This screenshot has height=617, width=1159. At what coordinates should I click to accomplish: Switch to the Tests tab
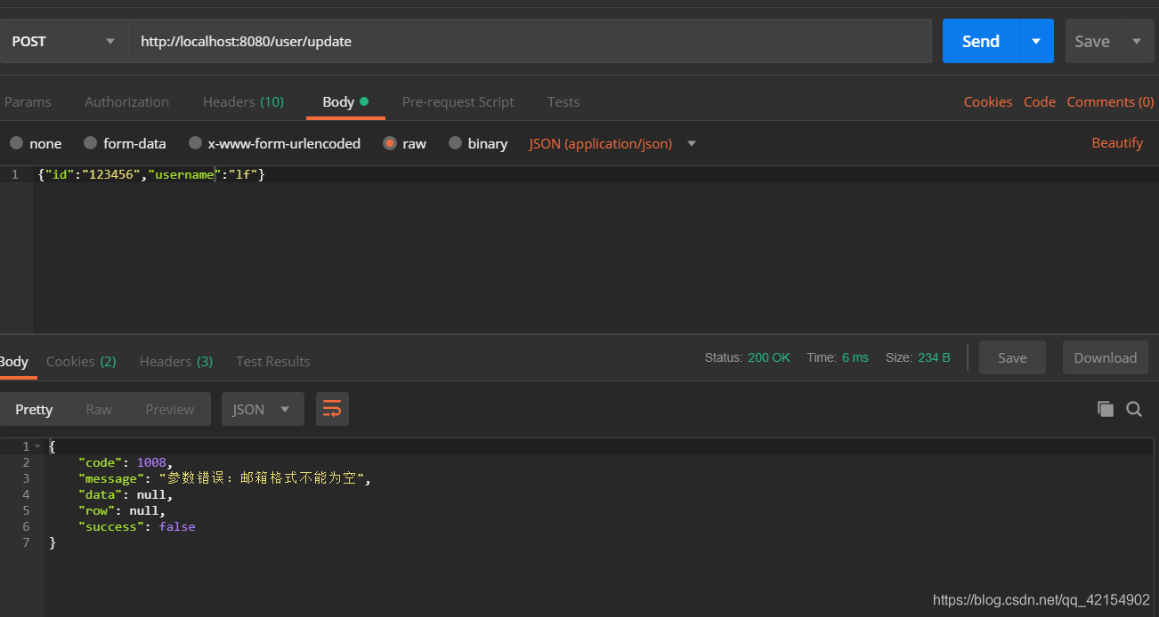(x=563, y=101)
